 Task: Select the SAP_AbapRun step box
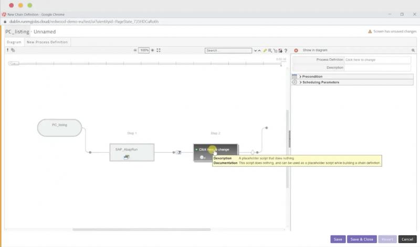131,152
